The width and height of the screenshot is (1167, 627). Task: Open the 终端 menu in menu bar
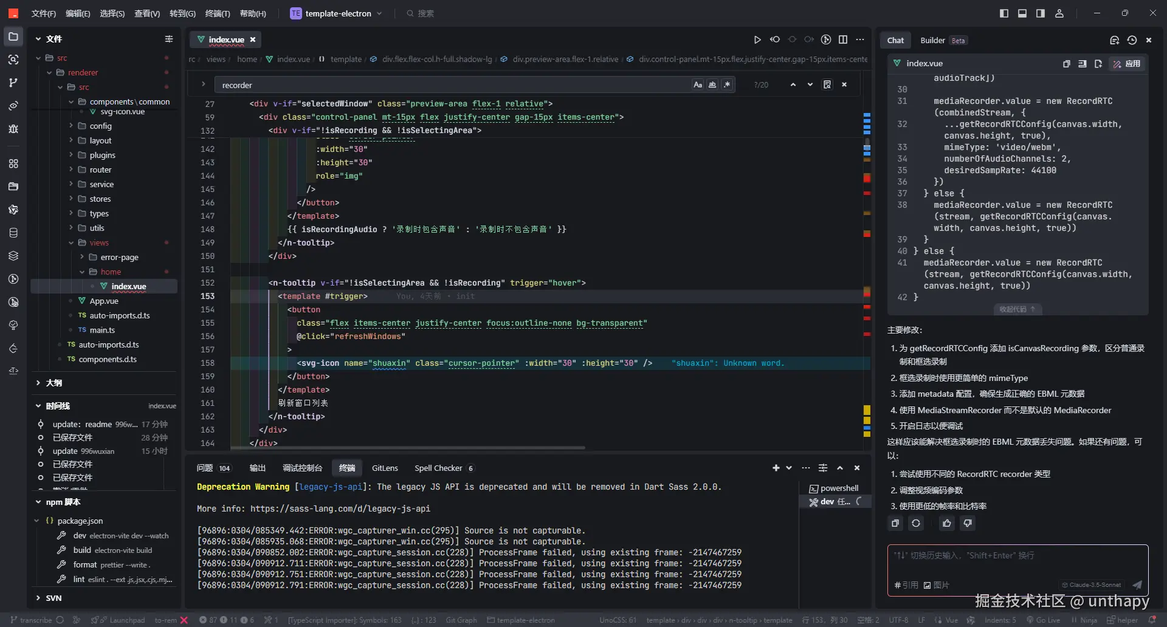point(217,13)
